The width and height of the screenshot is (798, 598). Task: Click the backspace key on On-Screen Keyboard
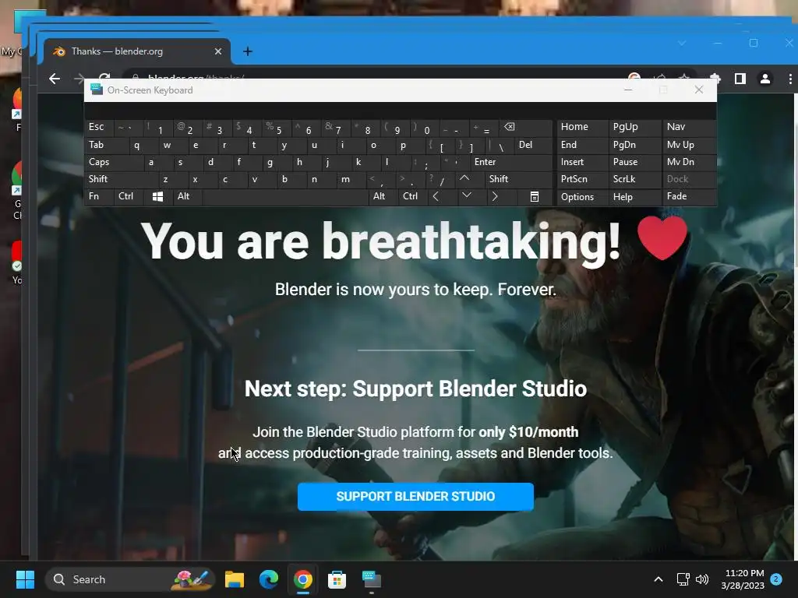pos(525,127)
